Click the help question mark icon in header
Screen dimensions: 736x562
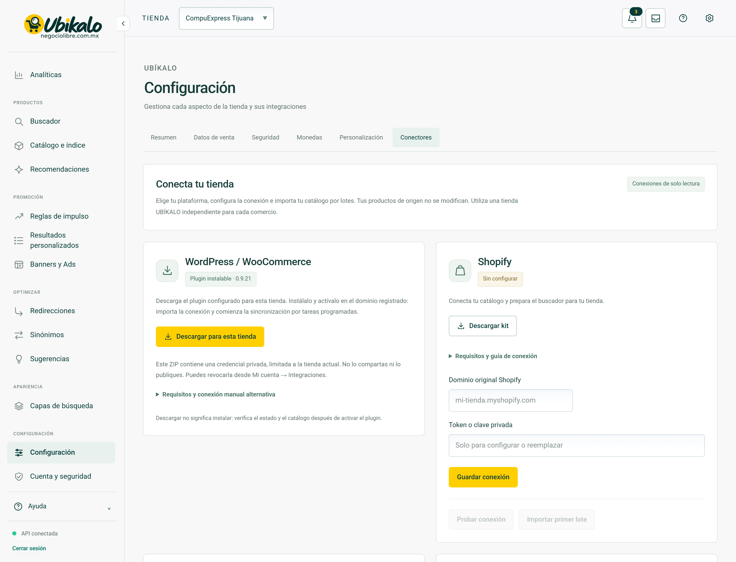(x=683, y=18)
